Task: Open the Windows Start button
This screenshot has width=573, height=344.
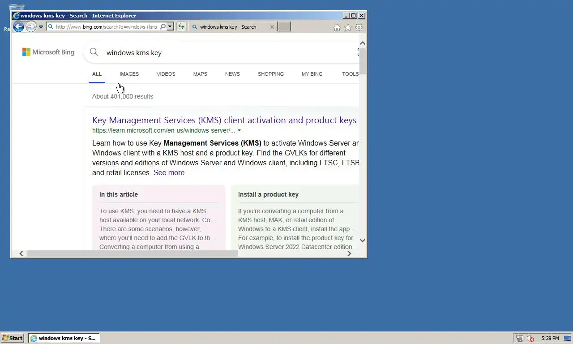Action: (x=12, y=338)
